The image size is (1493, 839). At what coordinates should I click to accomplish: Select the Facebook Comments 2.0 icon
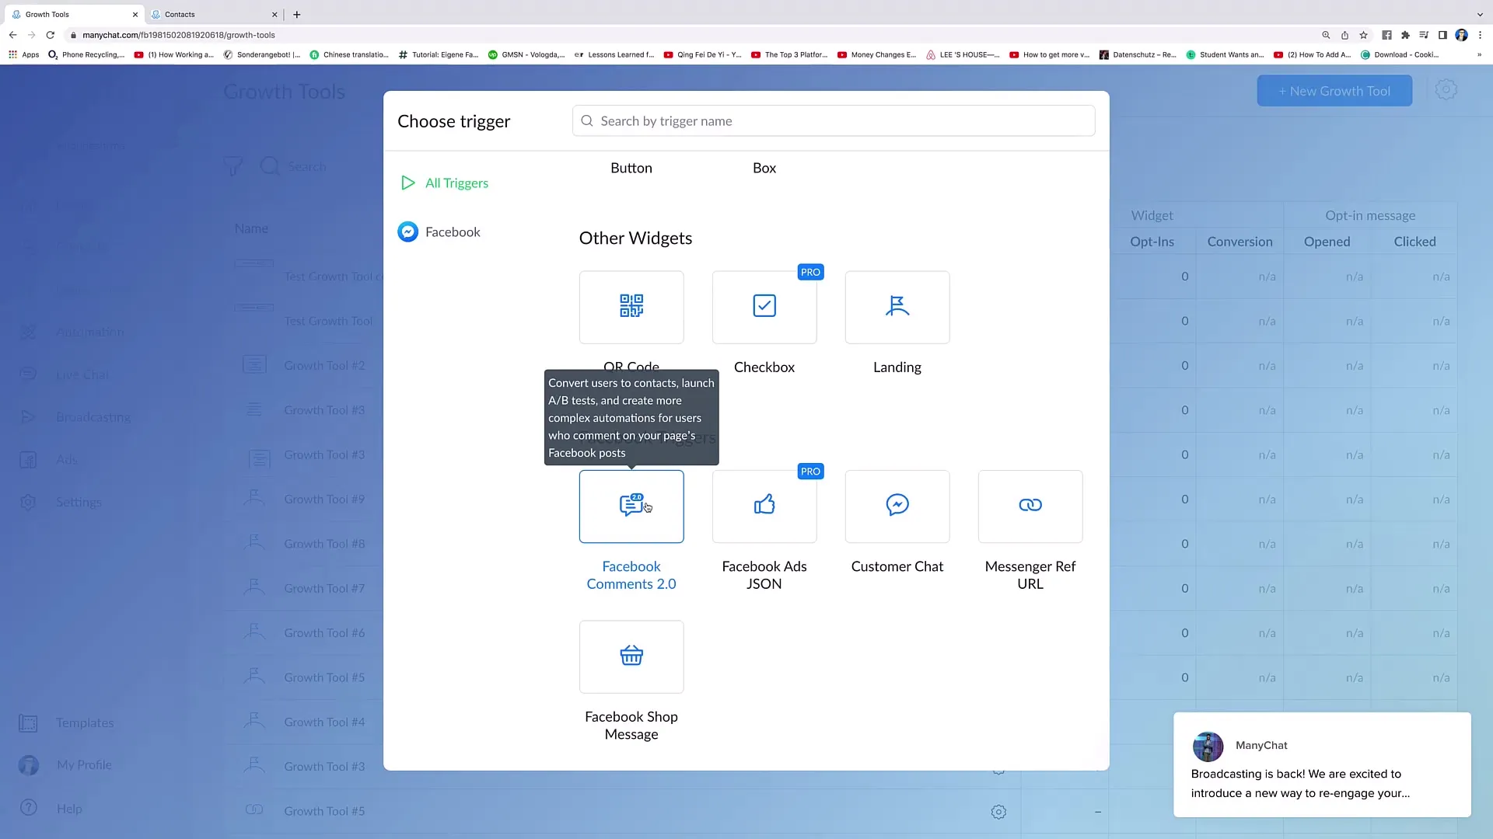click(x=631, y=504)
